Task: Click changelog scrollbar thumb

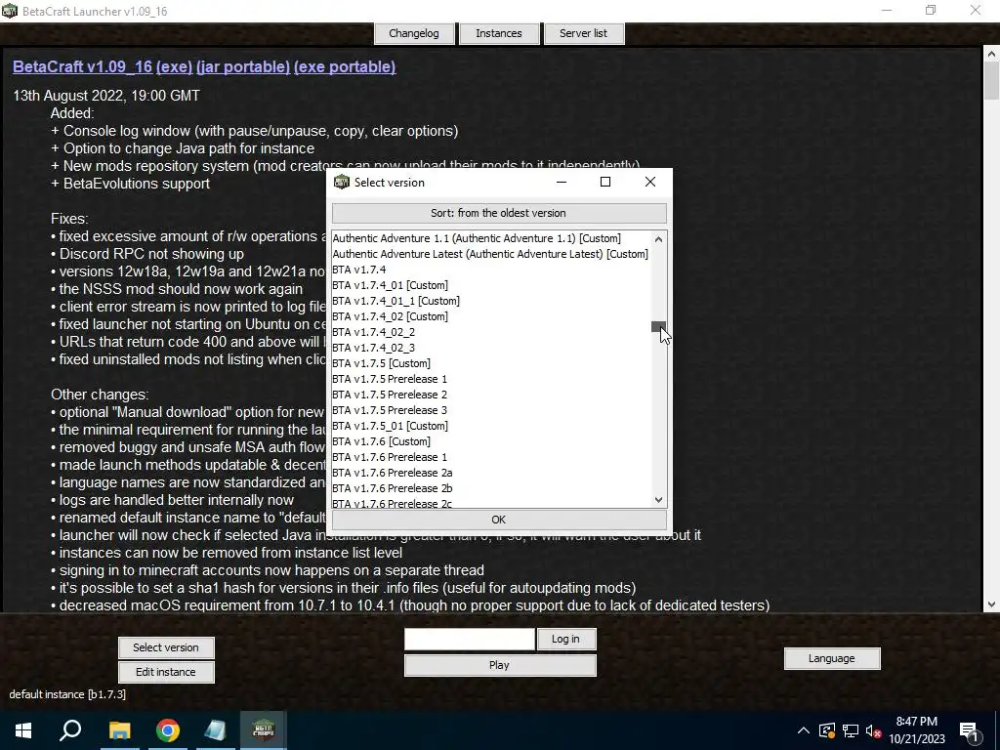Action: click(x=991, y=82)
